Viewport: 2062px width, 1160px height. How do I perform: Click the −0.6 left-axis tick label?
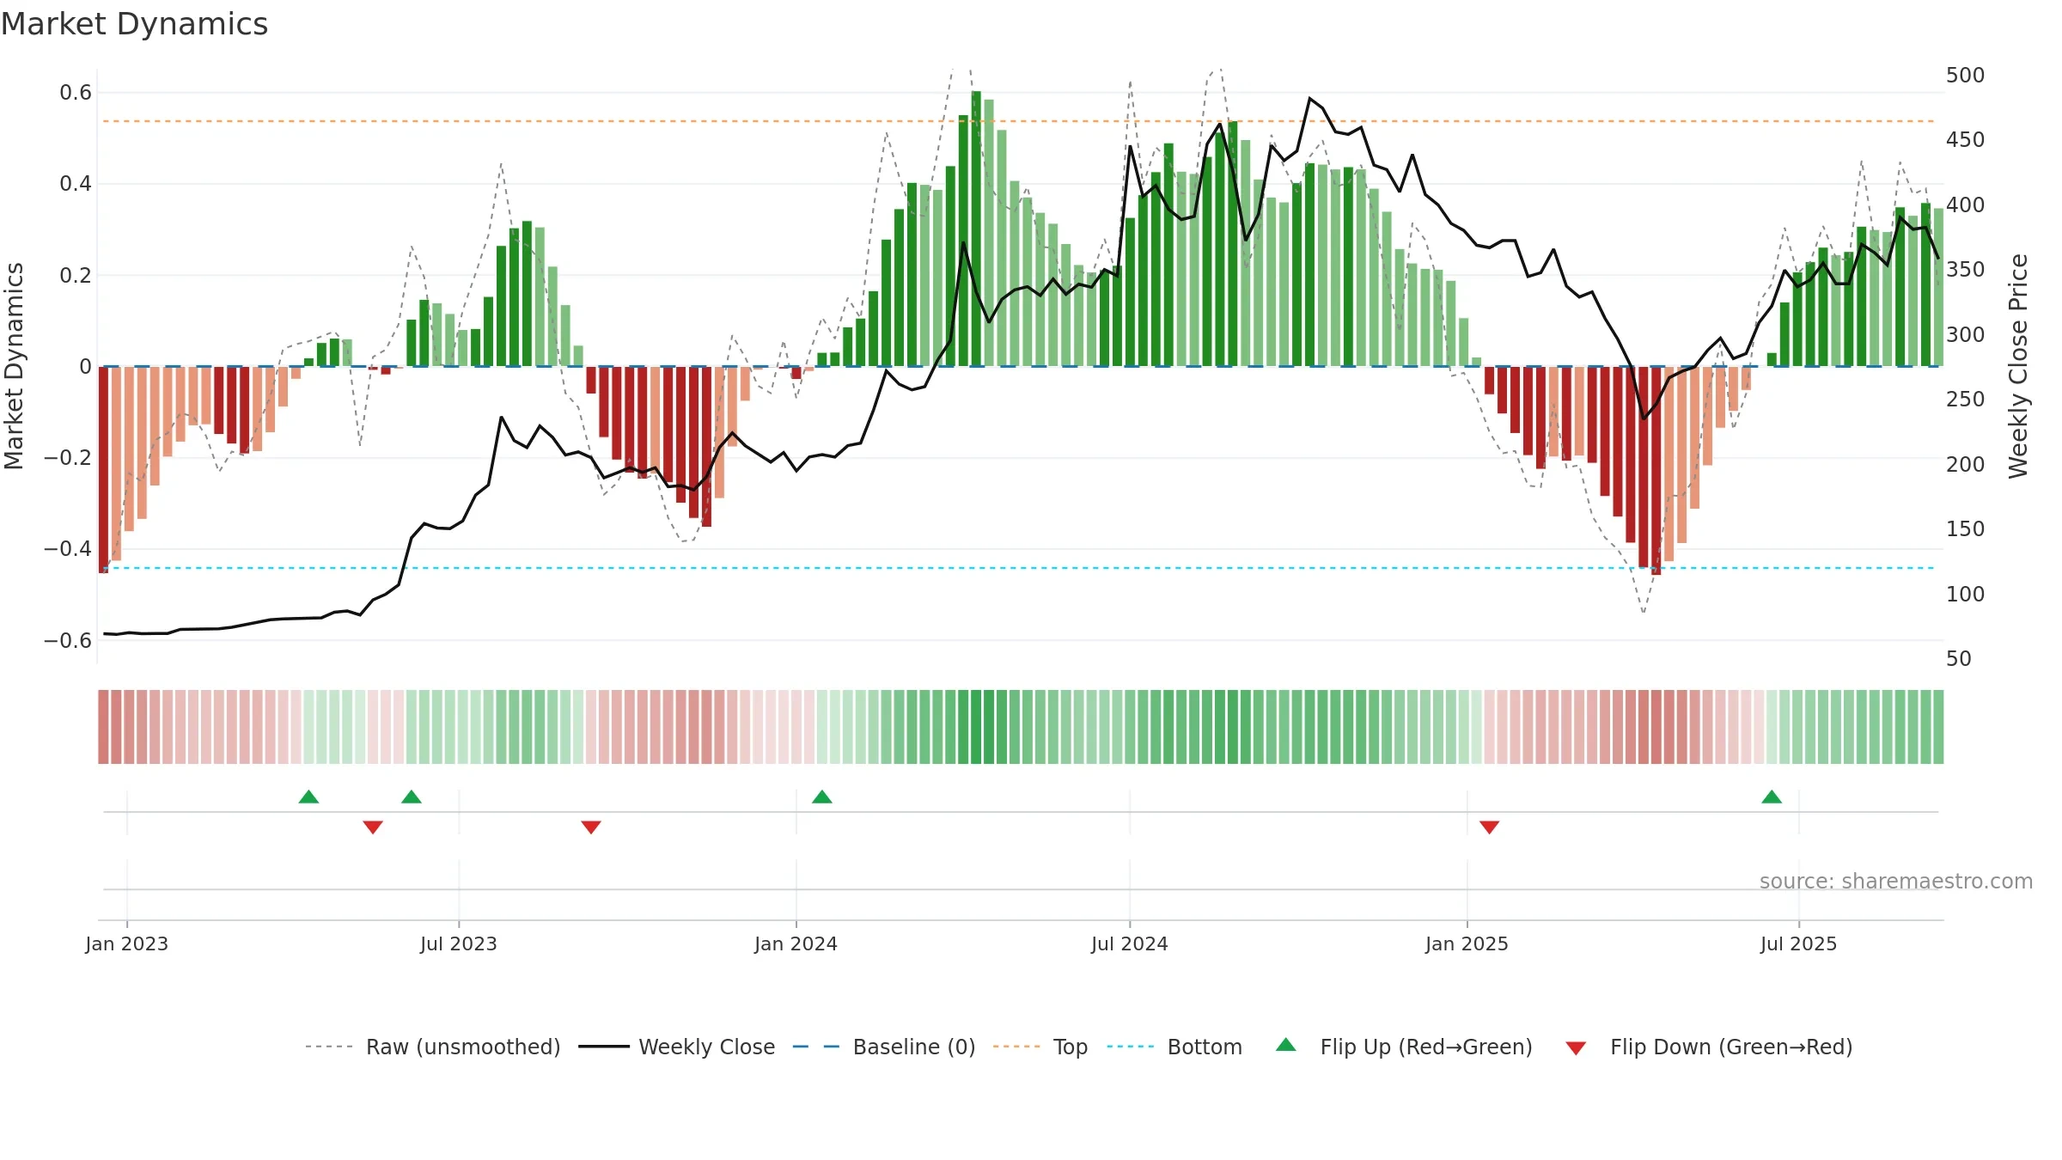pos(68,641)
